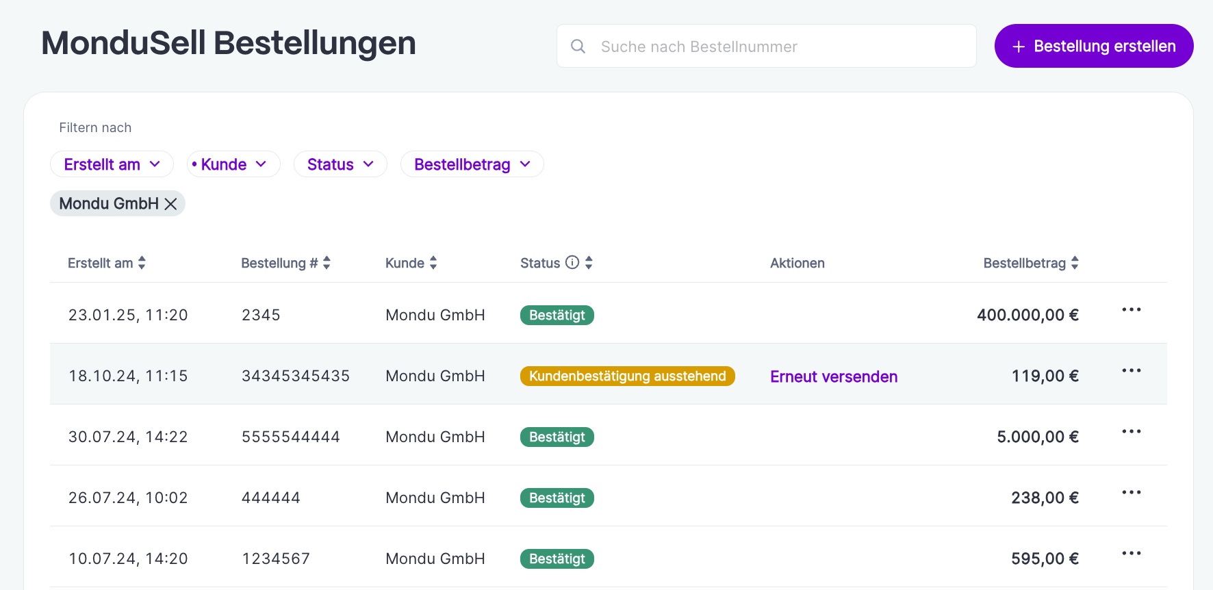Click the Status info icon
The width and height of the screenshot is (1213, 590).
[572, 262]
